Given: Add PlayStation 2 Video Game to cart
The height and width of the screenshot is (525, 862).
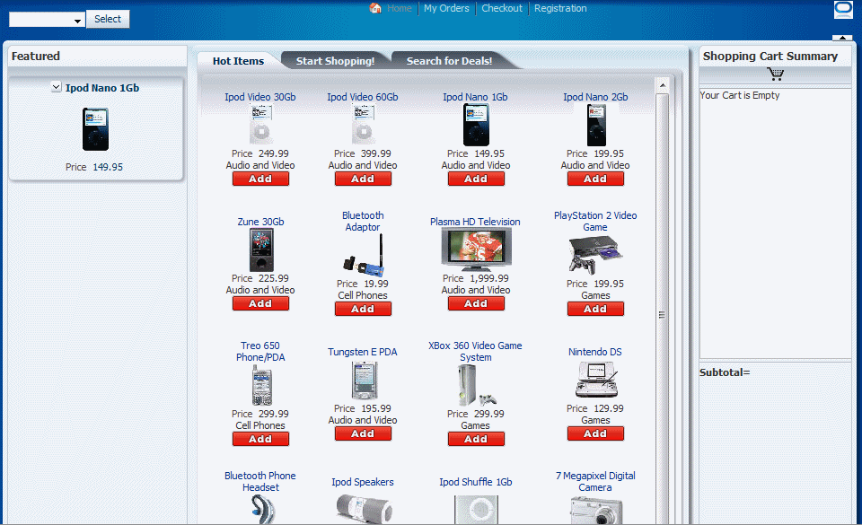Looking at the screenshot, I should pyautogui.click(x=595, y=310).
